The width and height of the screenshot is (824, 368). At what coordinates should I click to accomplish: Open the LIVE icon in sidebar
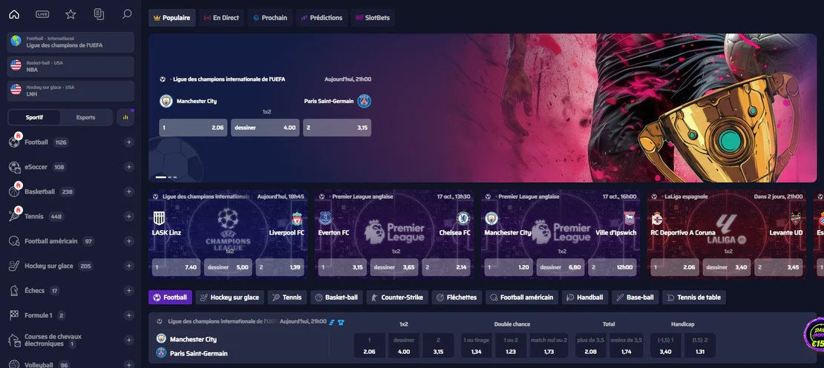coord(42,14)
